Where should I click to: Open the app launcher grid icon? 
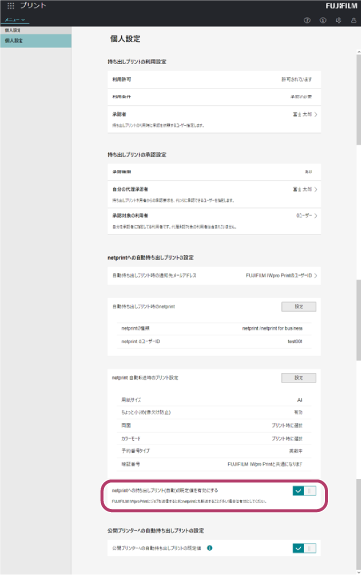coord(11,6)
